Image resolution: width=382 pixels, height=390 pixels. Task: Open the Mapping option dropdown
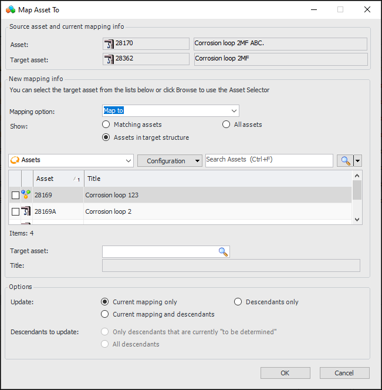click(x=234, y=110)
